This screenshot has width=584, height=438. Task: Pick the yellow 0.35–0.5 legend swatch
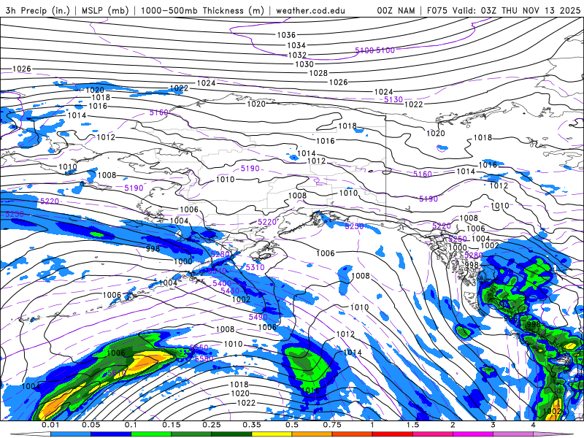coord(272,434)
